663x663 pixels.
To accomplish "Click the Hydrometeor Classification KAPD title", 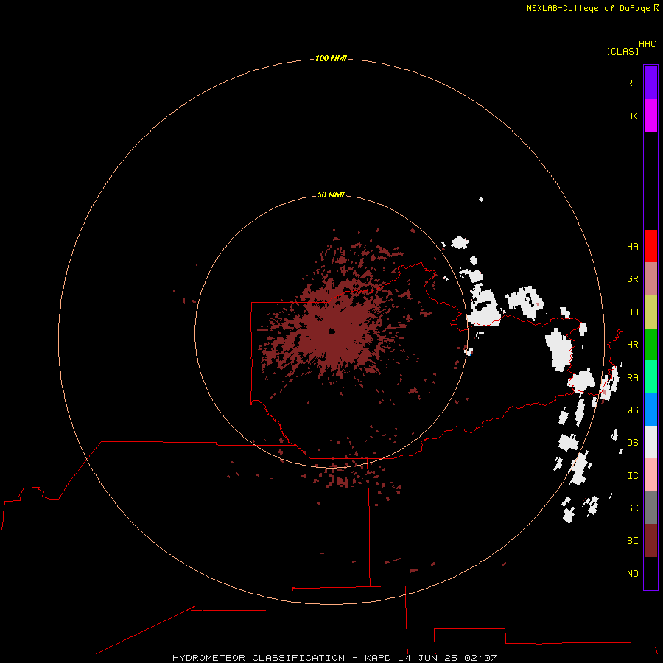I will coord(334,658).
